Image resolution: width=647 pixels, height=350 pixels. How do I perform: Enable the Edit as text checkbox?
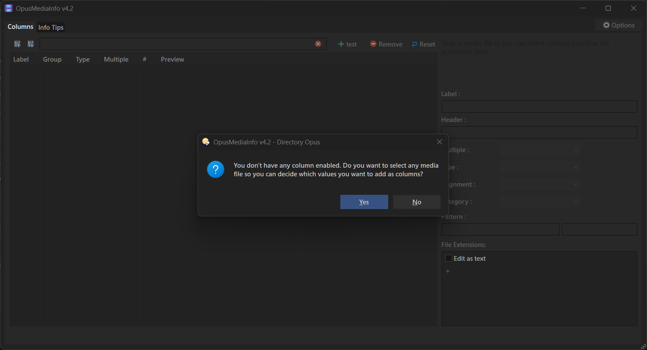[x=449, y=259]
